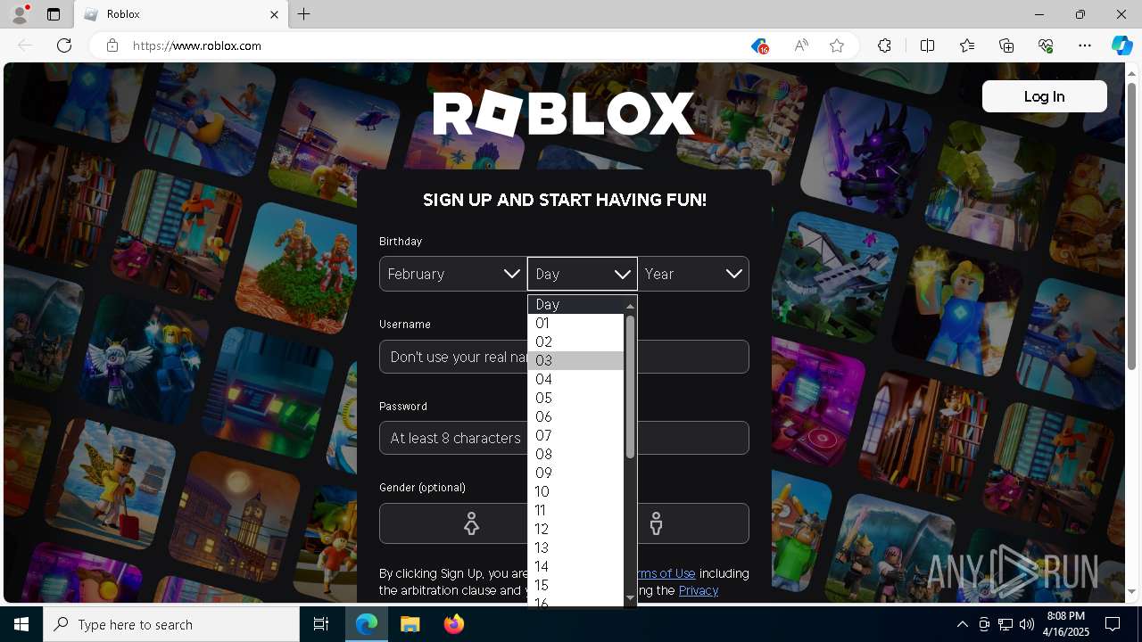The image size is (1142, 642).
Task: Toggle split screen icon
Action: 927,45
